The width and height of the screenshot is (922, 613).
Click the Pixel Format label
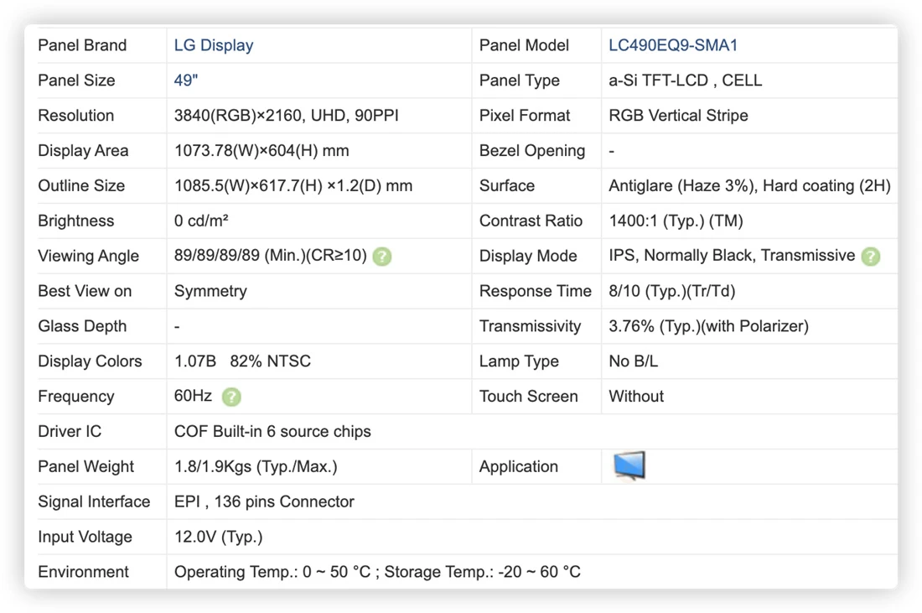[524, 116]
